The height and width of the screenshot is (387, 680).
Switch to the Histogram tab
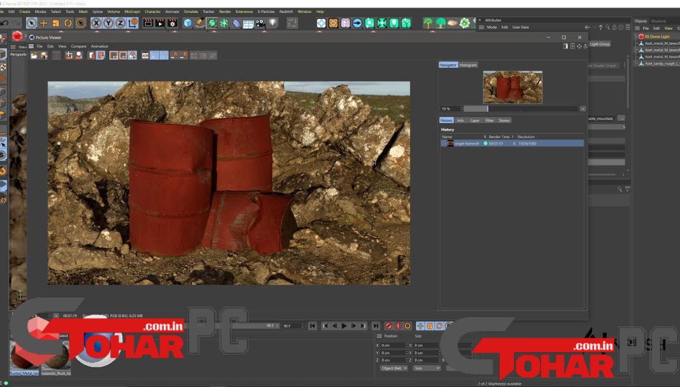pyautogui.click(x=468, y=65)
